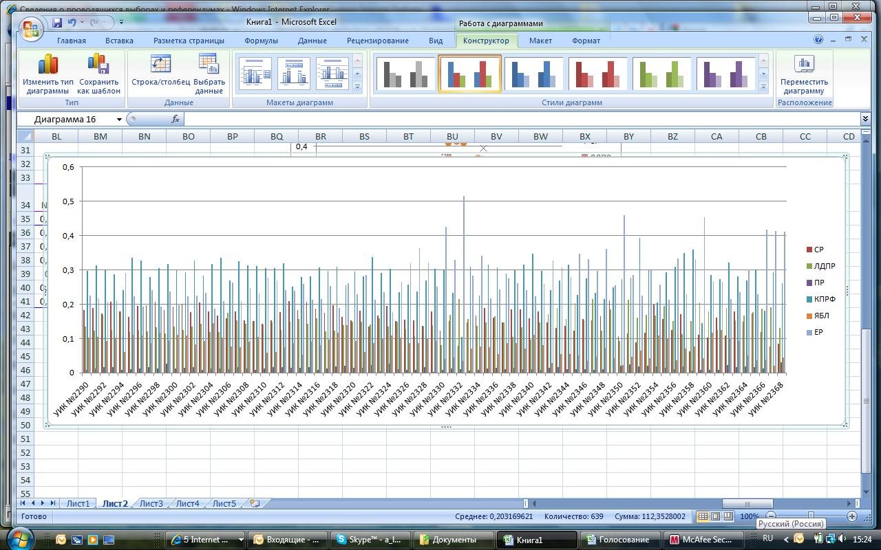The image size is (881, 550).
Task: Click Переместить диаграмму button
Action: click(805, 74)
